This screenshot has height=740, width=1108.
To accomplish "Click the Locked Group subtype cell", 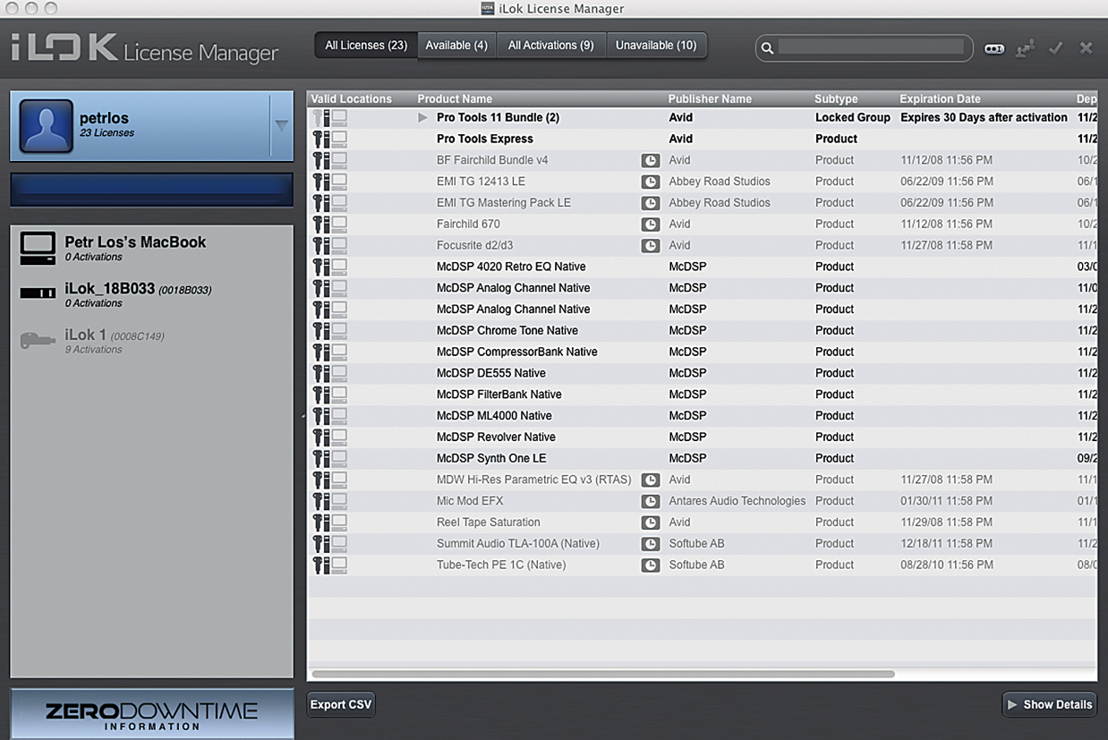I will pyautogui.click(x=853, y=117).
